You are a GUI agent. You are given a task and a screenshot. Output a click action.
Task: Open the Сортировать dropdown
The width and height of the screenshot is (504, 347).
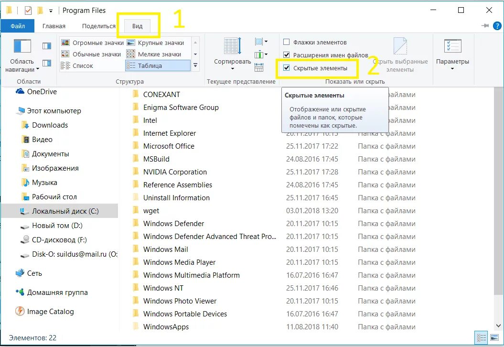232,54
